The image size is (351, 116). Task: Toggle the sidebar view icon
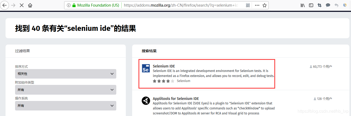311,5
